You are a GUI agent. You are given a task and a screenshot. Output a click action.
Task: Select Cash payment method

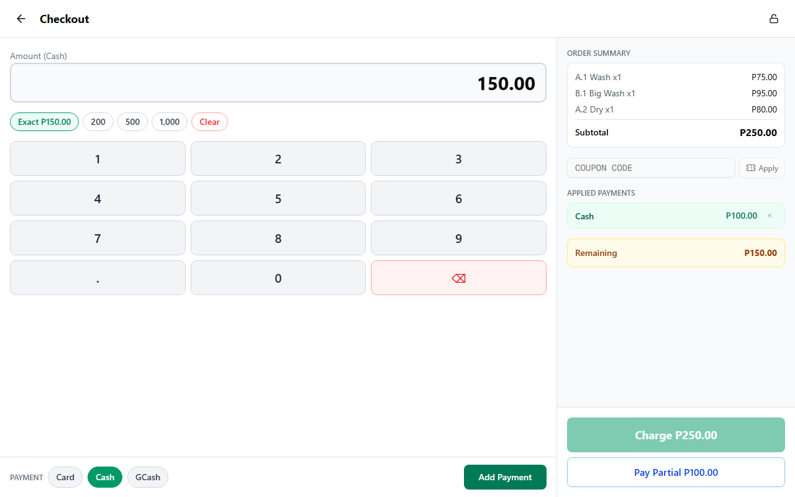(x=105, y=477)
